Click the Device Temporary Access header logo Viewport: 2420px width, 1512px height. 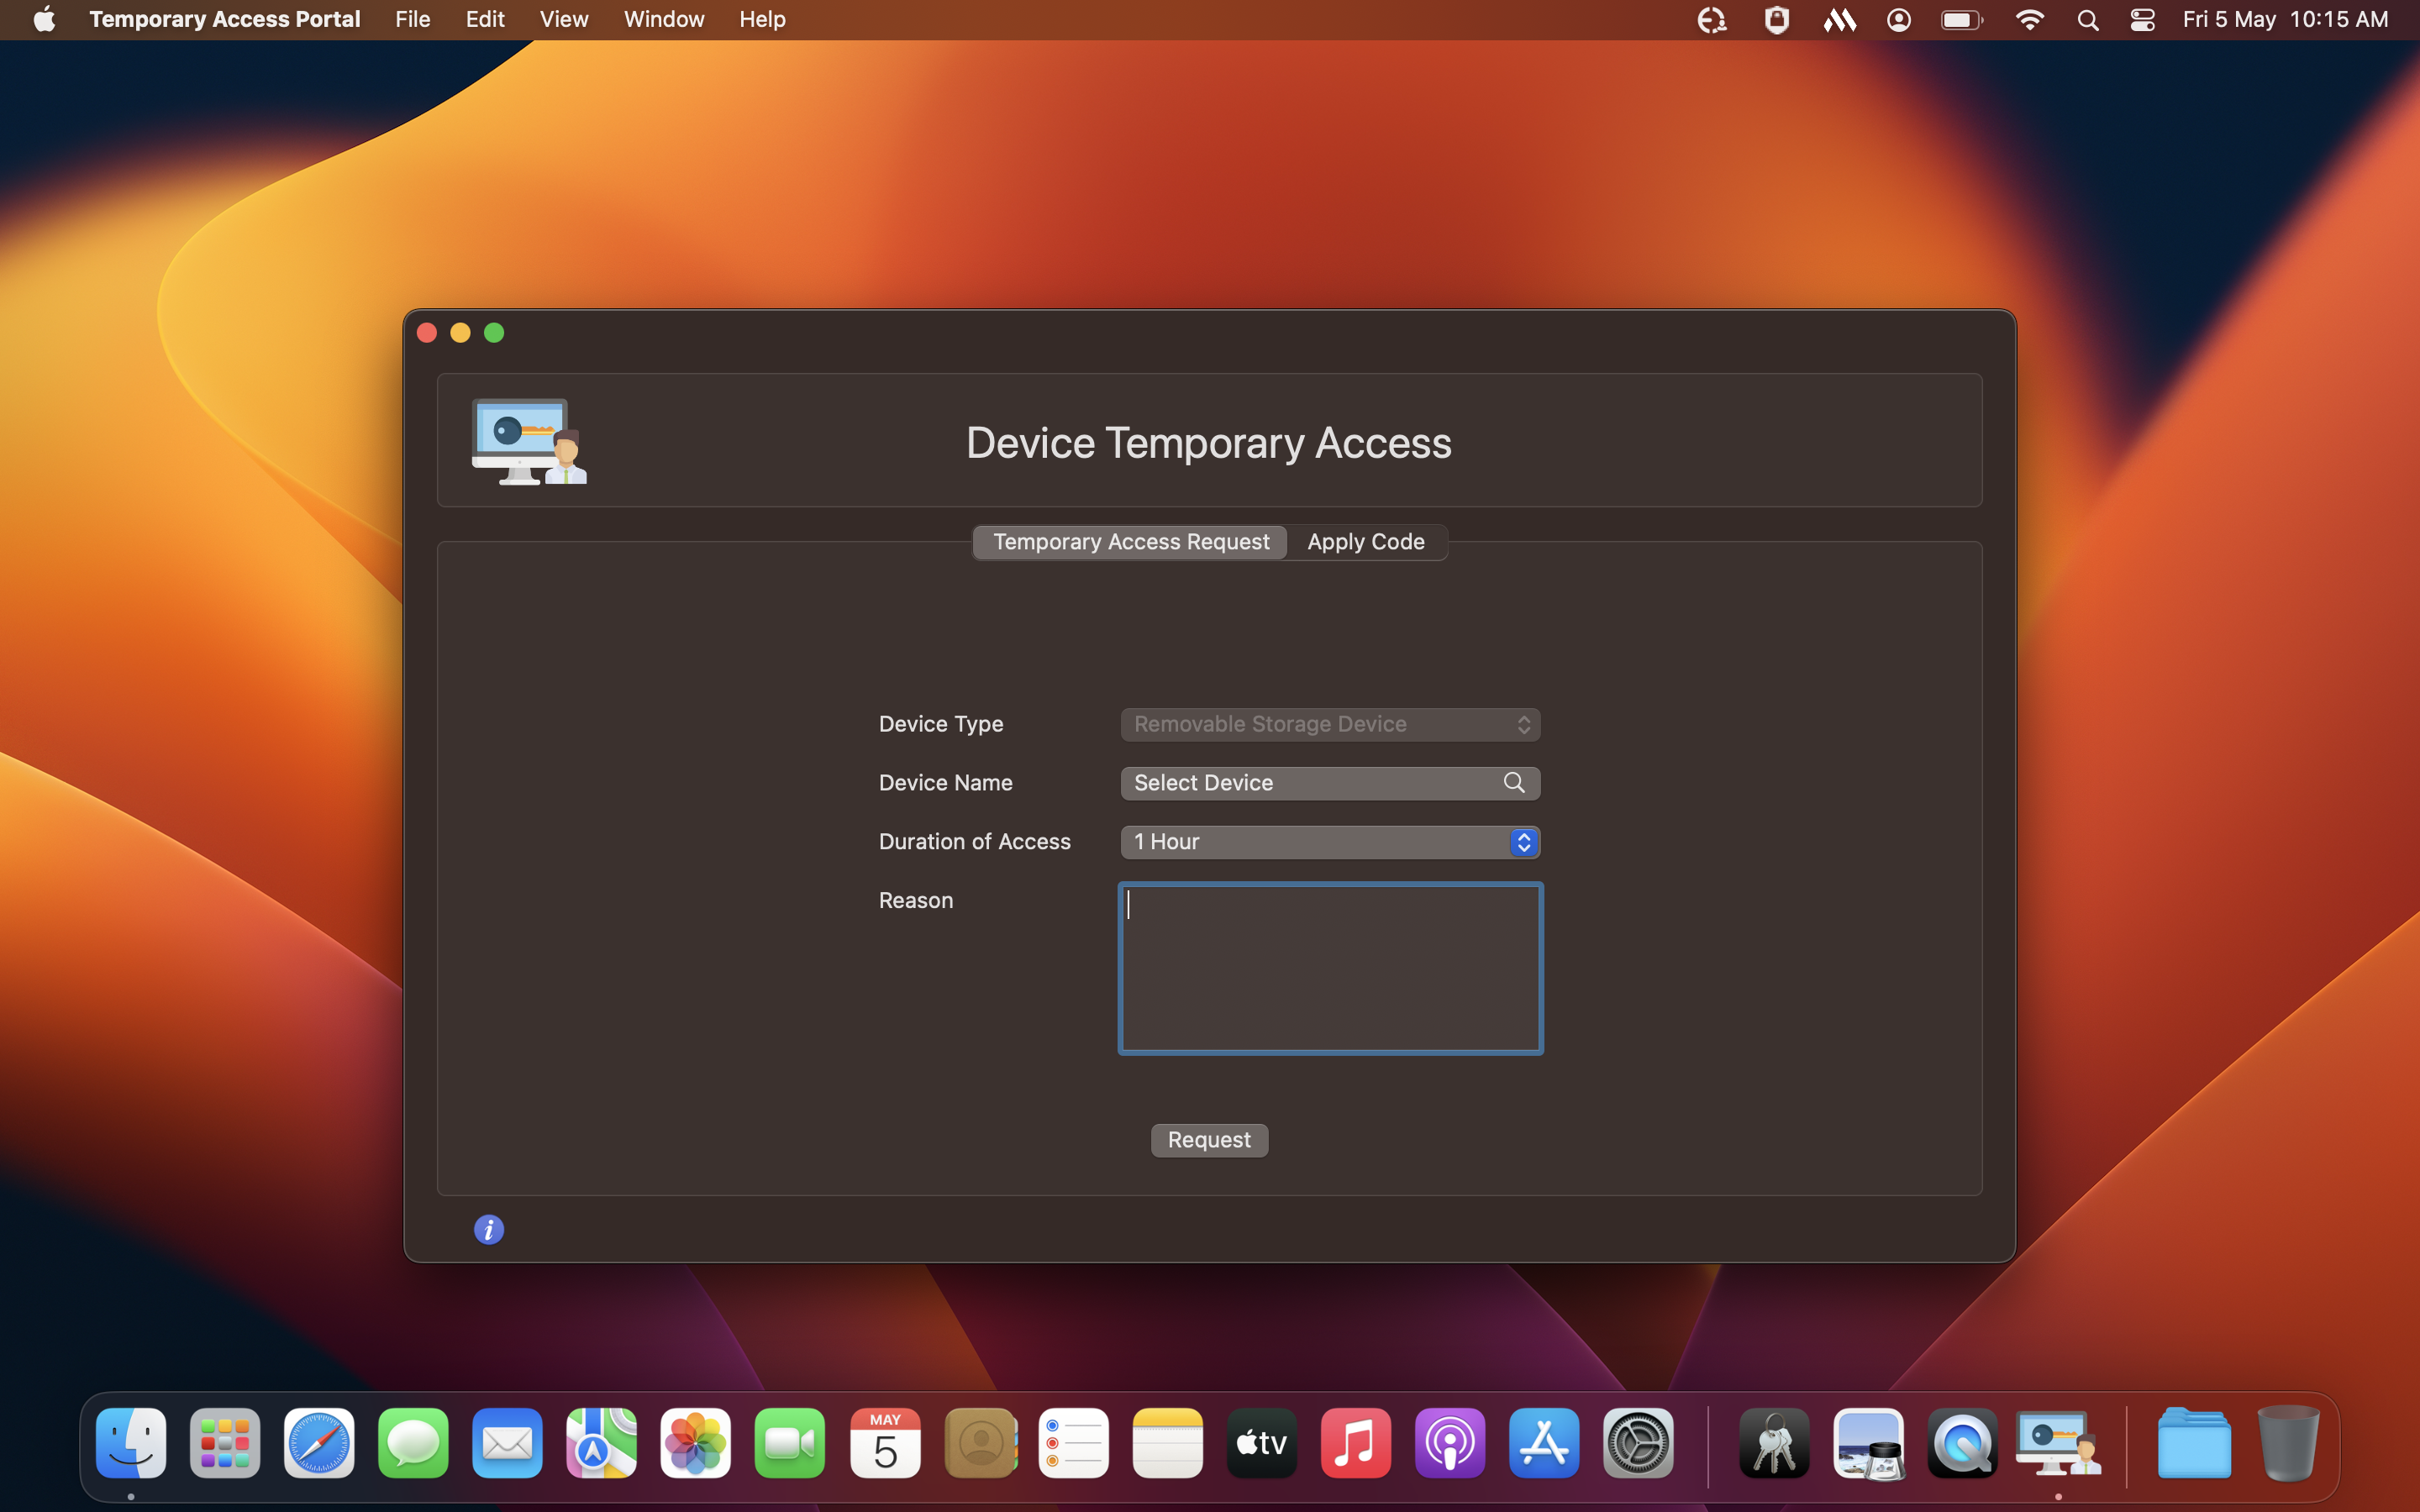point(528,441)
